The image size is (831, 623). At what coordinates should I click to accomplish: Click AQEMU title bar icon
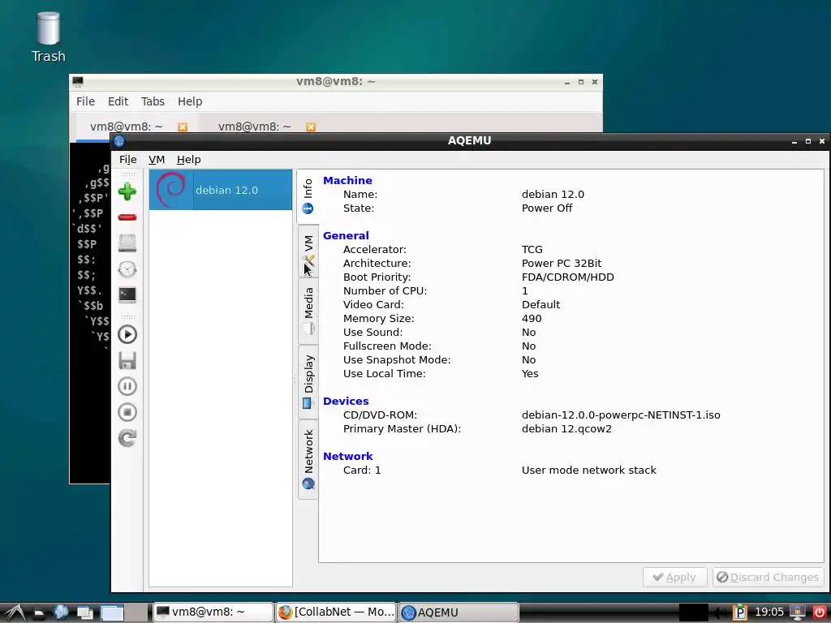point(119,141)
